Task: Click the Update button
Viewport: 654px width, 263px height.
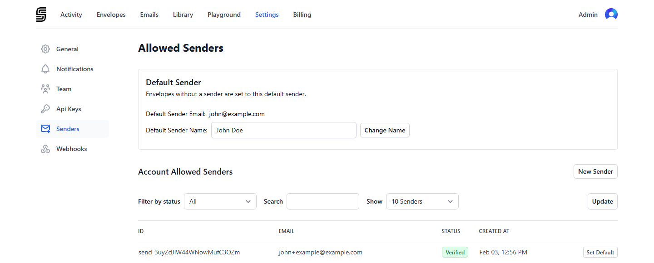Action: pyautogui.click(x=603, y=201)
